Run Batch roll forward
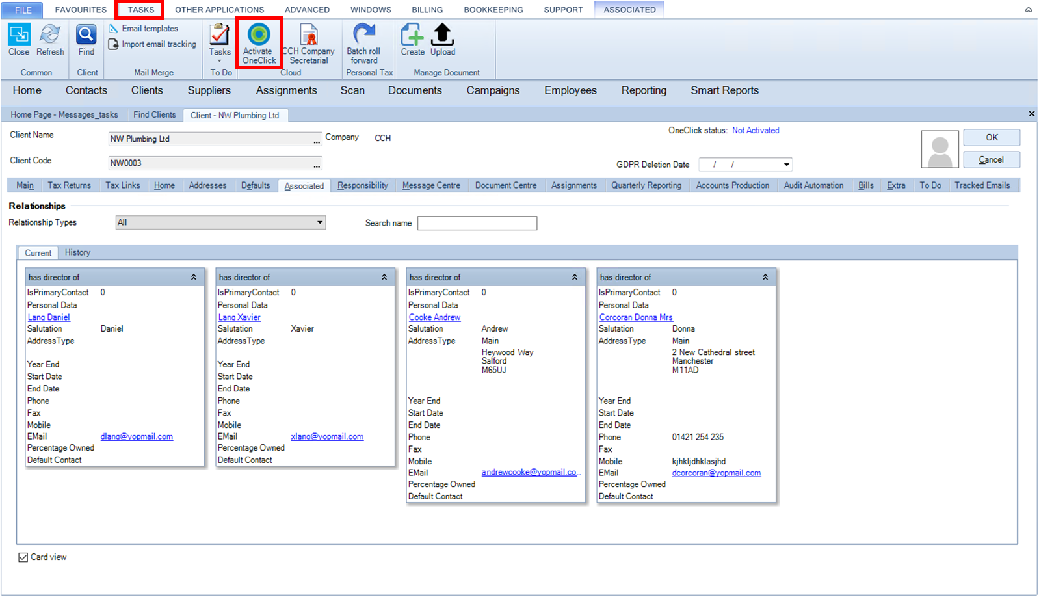This screenshot has width=1039, height=597. [x=363, y=43]
